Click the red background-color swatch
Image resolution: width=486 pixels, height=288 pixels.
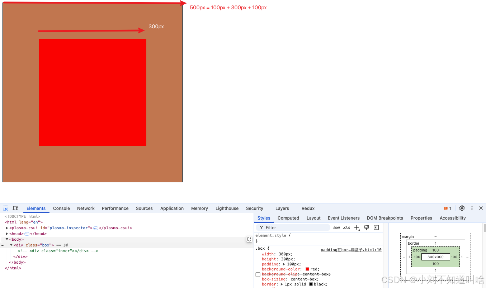[x=307, y=269]
